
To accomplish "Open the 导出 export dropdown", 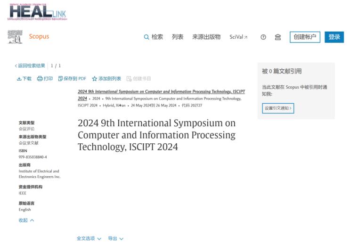I will pos(115,238).
